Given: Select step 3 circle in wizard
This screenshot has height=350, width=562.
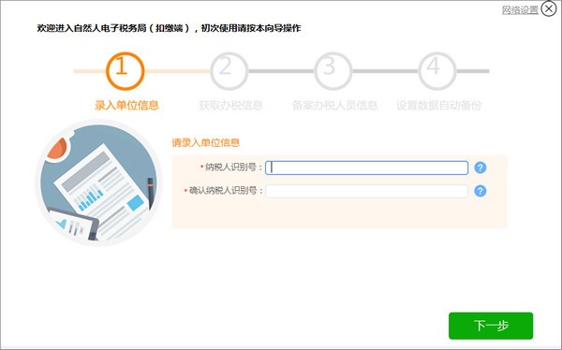Looking at the screenshot, I should click(333, 71).
